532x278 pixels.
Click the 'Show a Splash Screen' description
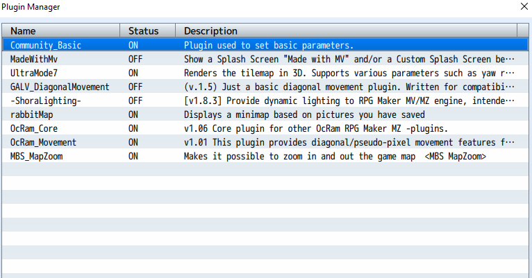349,59
